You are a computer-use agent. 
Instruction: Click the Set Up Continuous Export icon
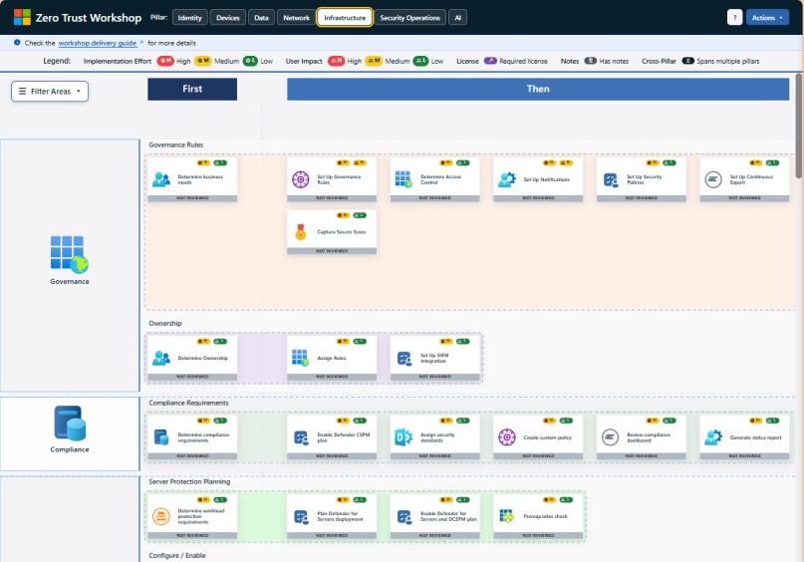pos(712,179)
